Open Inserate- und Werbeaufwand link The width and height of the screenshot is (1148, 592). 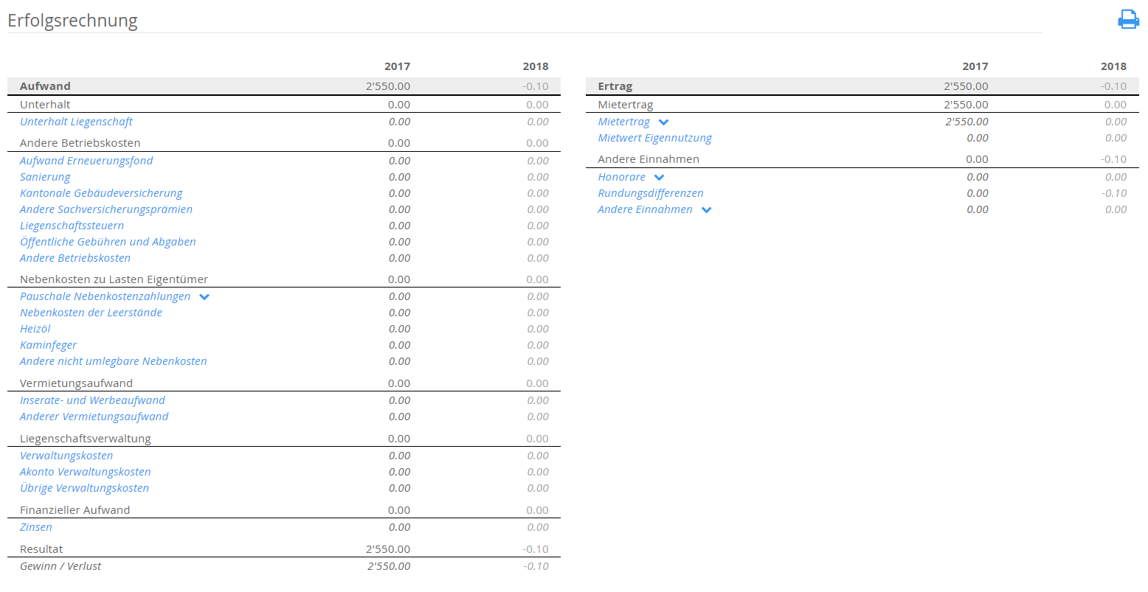click(92, 400)
